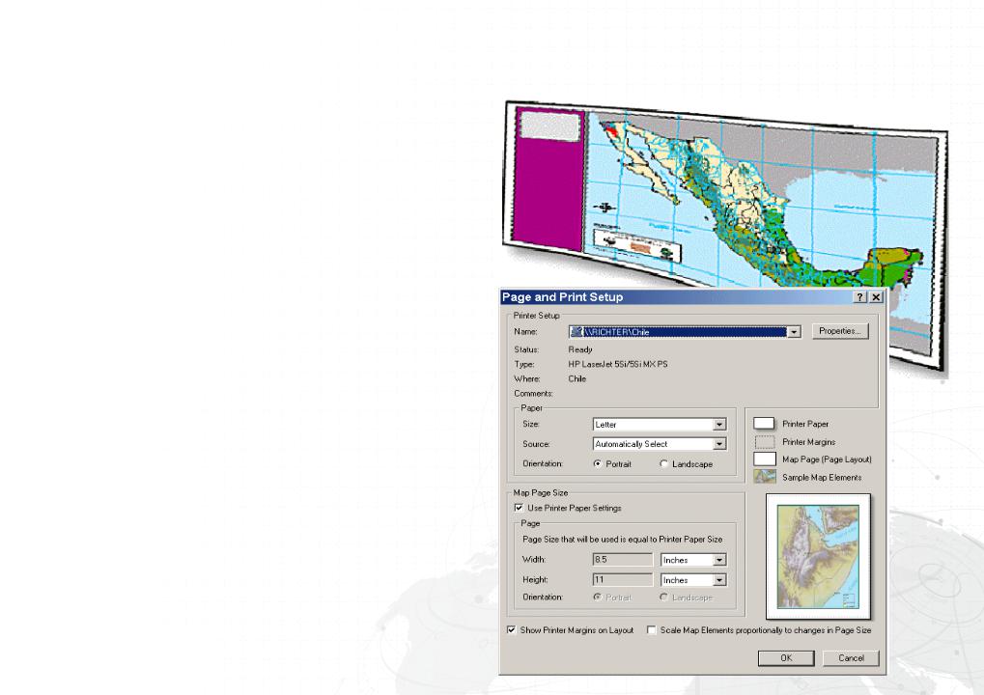Open the printer Name dropdown
This screenshot has height=695, width=984.
point(795,332)
